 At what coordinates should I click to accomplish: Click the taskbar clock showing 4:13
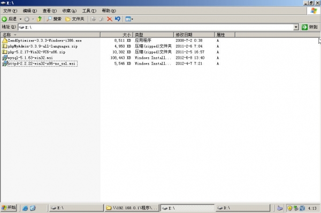312,208
